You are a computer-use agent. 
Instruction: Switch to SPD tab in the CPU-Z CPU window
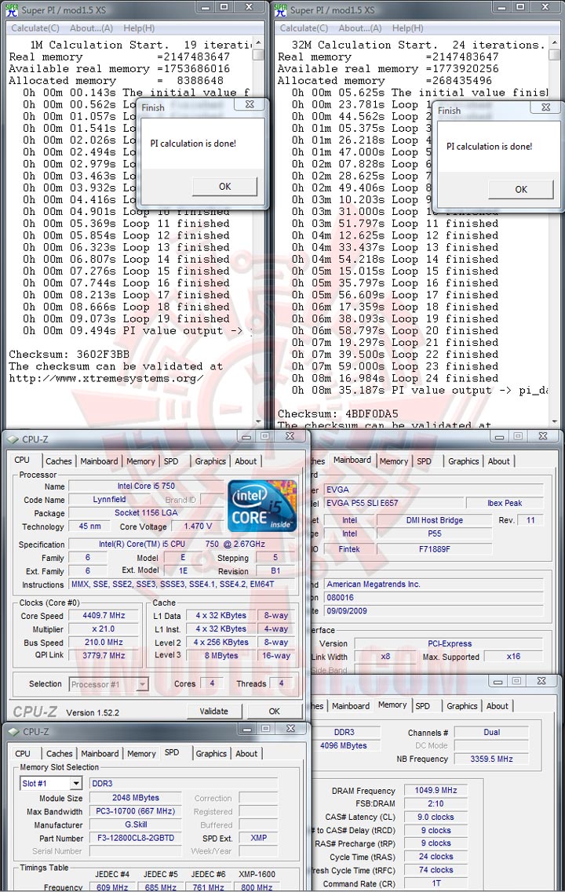(x=171, y=461)
